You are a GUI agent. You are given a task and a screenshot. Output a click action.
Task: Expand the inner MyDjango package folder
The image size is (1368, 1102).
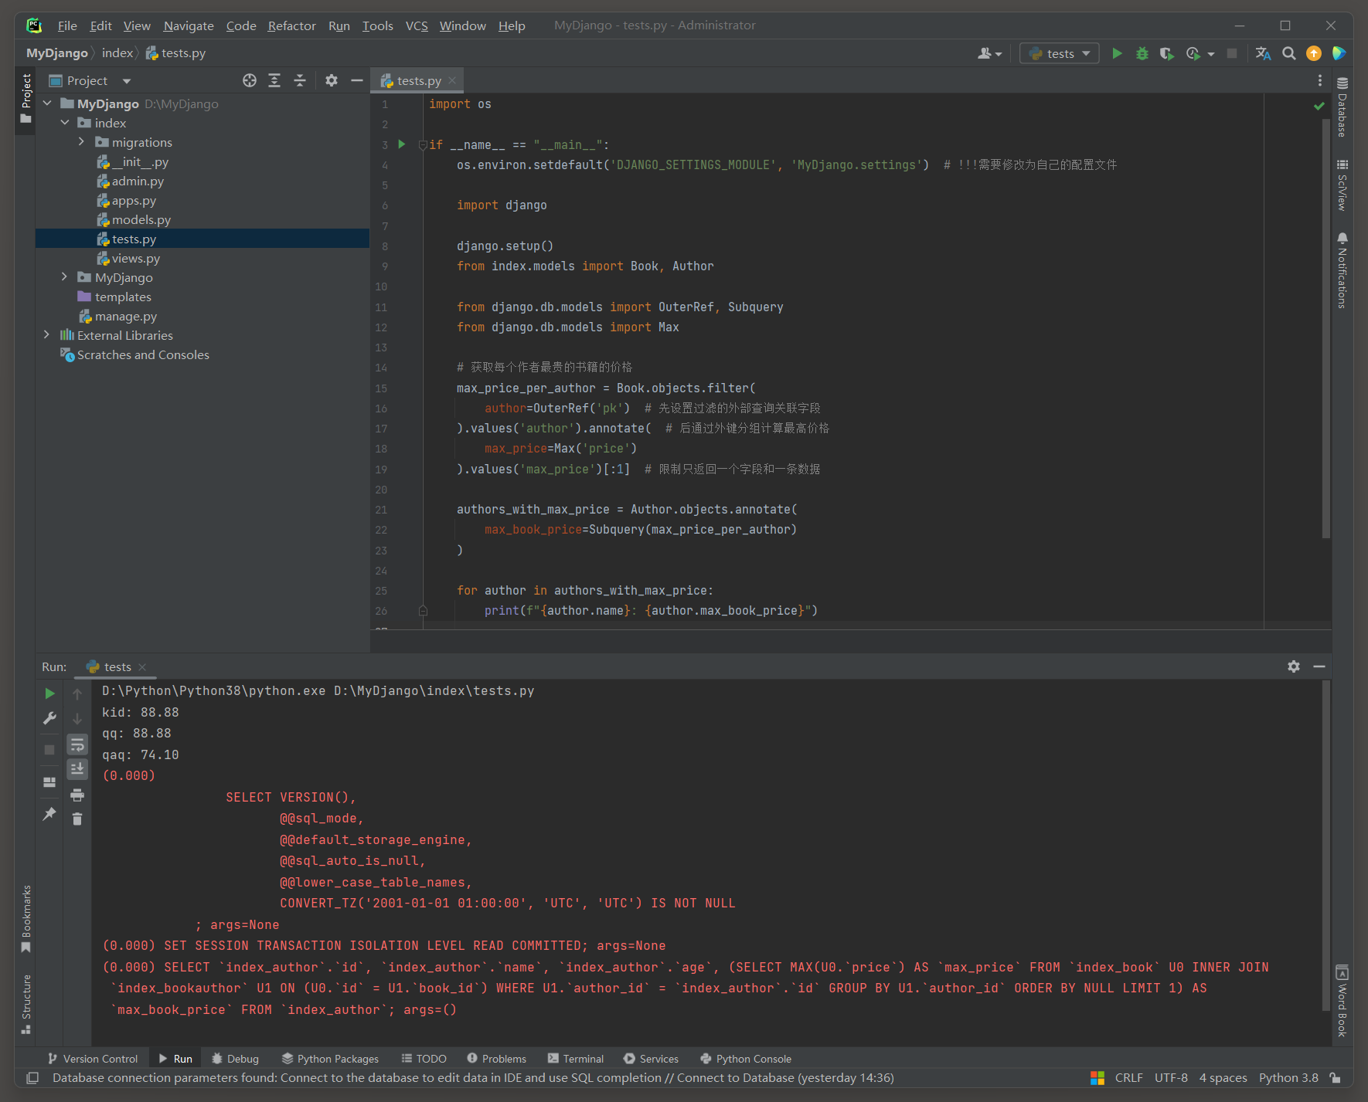[x=65, y=277]
